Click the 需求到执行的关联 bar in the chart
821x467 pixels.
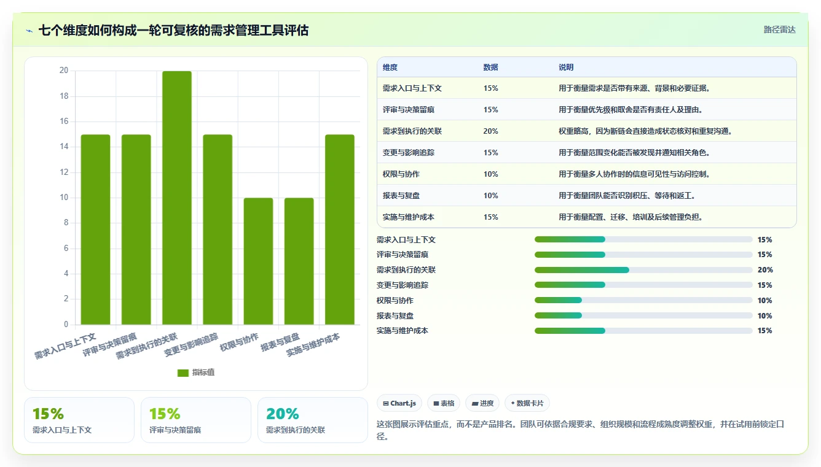[x=177, y=198]
